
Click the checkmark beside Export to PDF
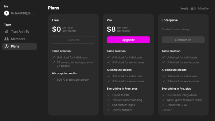coord(108,95)
